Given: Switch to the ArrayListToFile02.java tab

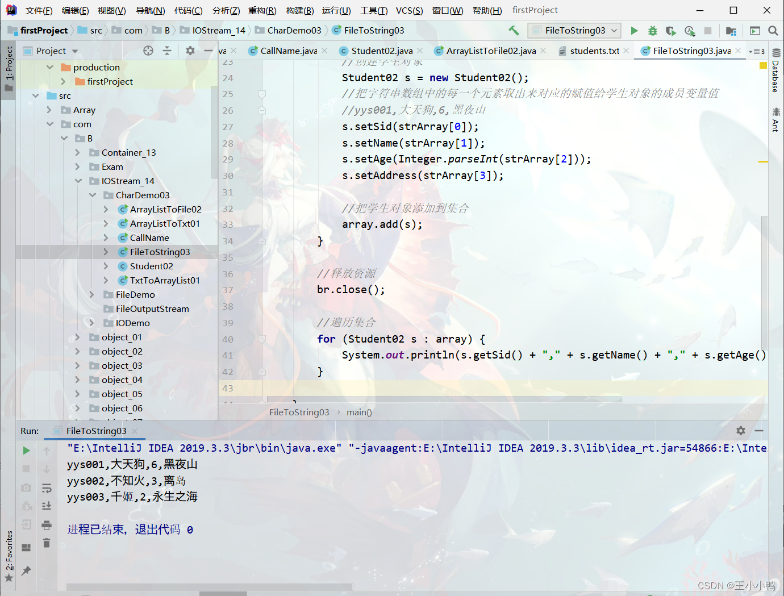Looking at the screenshot, I should pos(491,51).
